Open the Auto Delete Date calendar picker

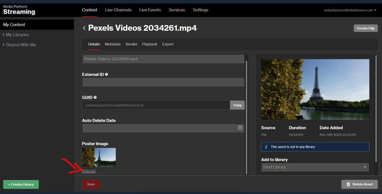(240, 128)
